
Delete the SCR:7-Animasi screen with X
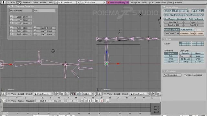coord(78,2)
